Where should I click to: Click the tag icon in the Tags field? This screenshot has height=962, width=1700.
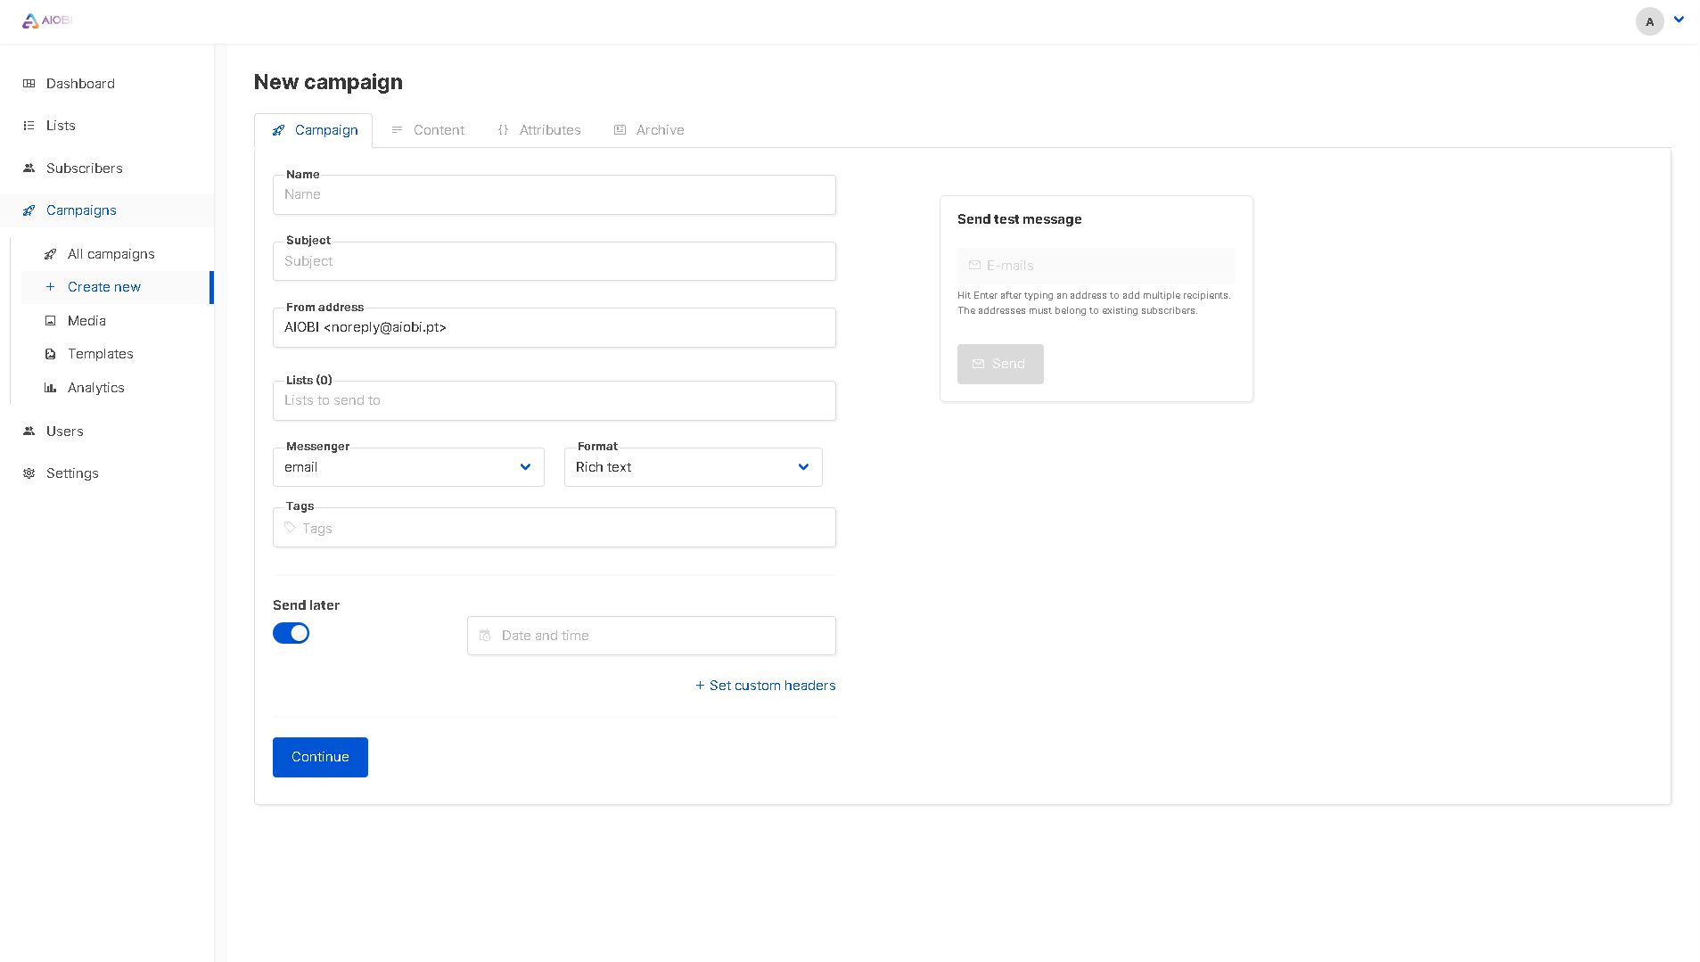click(289, 527)
